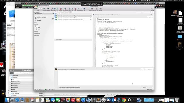Select the master branch in sidebar
The height and width of the screenshot is (103, 184).
tap(38, 19)
